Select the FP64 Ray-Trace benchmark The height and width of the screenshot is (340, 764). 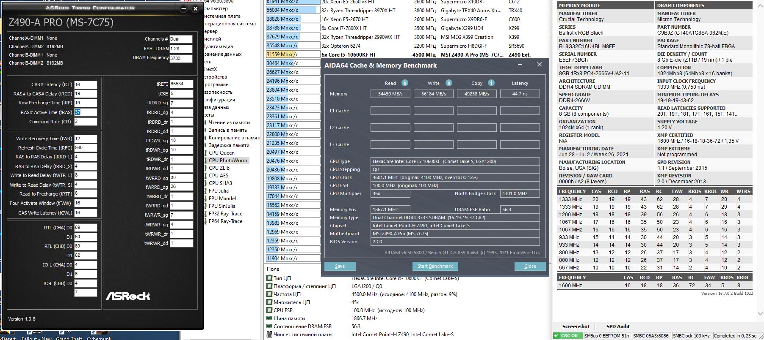tap(225, 221)
